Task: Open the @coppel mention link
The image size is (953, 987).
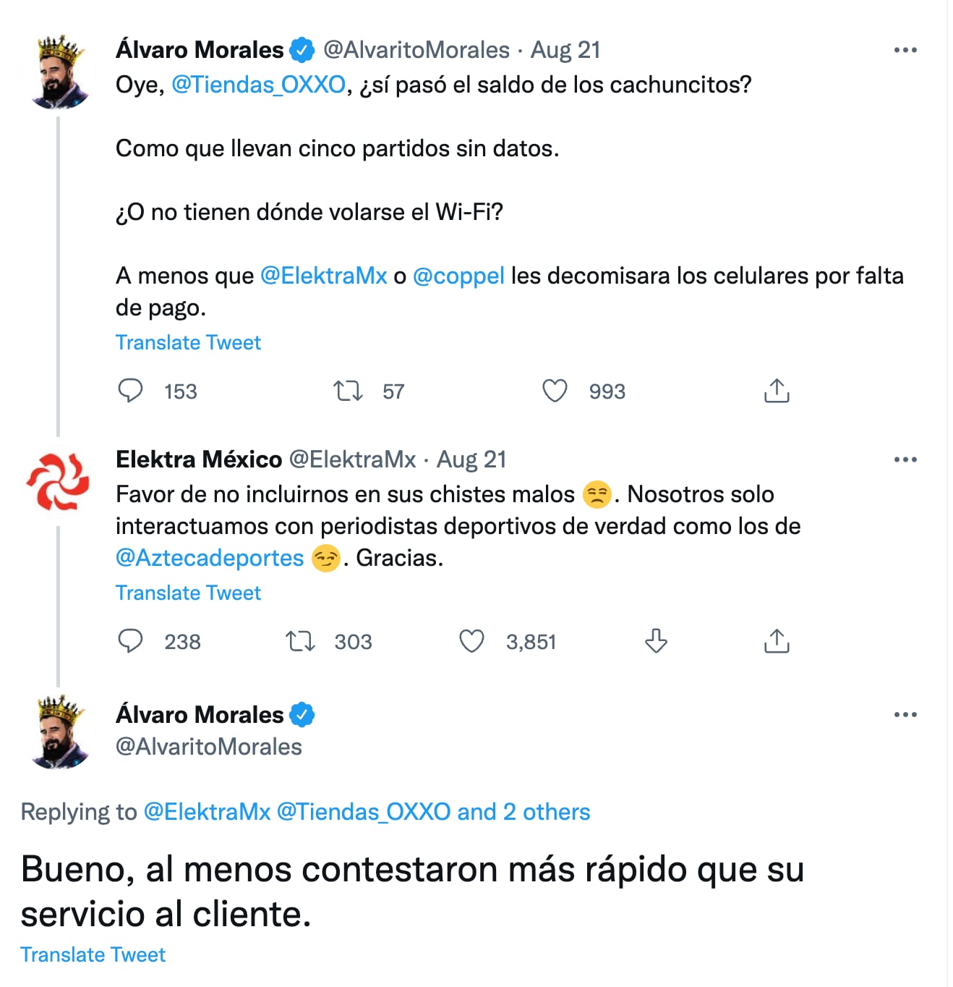Action: click(458, 276)
